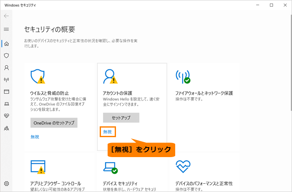
Task: Click 無視 link under アカウントの保護
Action: (108, 132)
